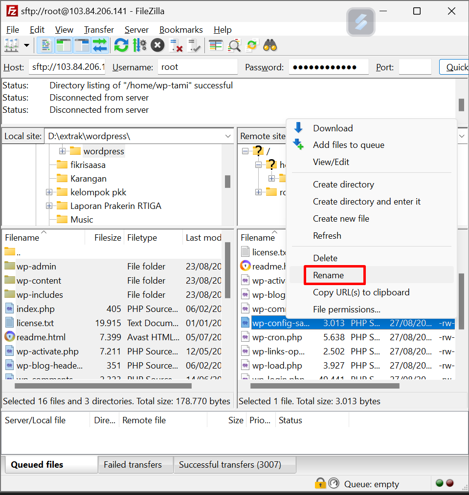Open the Local site path dropdown
Screen dimensions: 469x495
[x=228, y=136]
